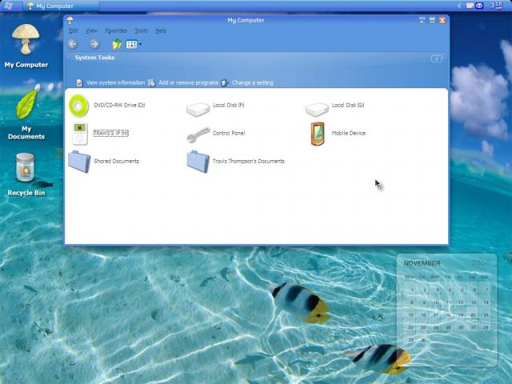Open the View menu

(x=91, y=30)
